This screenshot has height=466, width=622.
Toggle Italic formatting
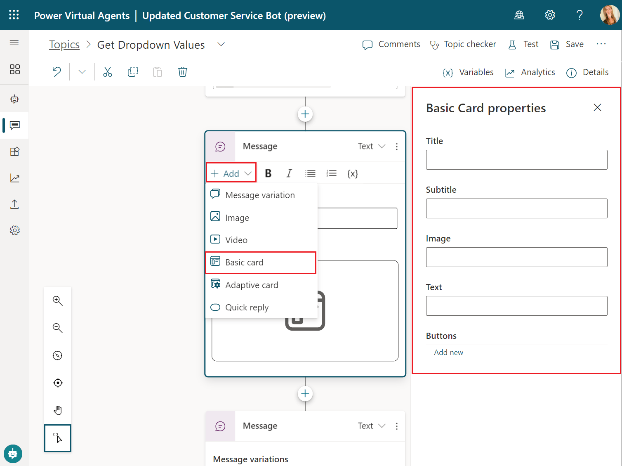289,173
